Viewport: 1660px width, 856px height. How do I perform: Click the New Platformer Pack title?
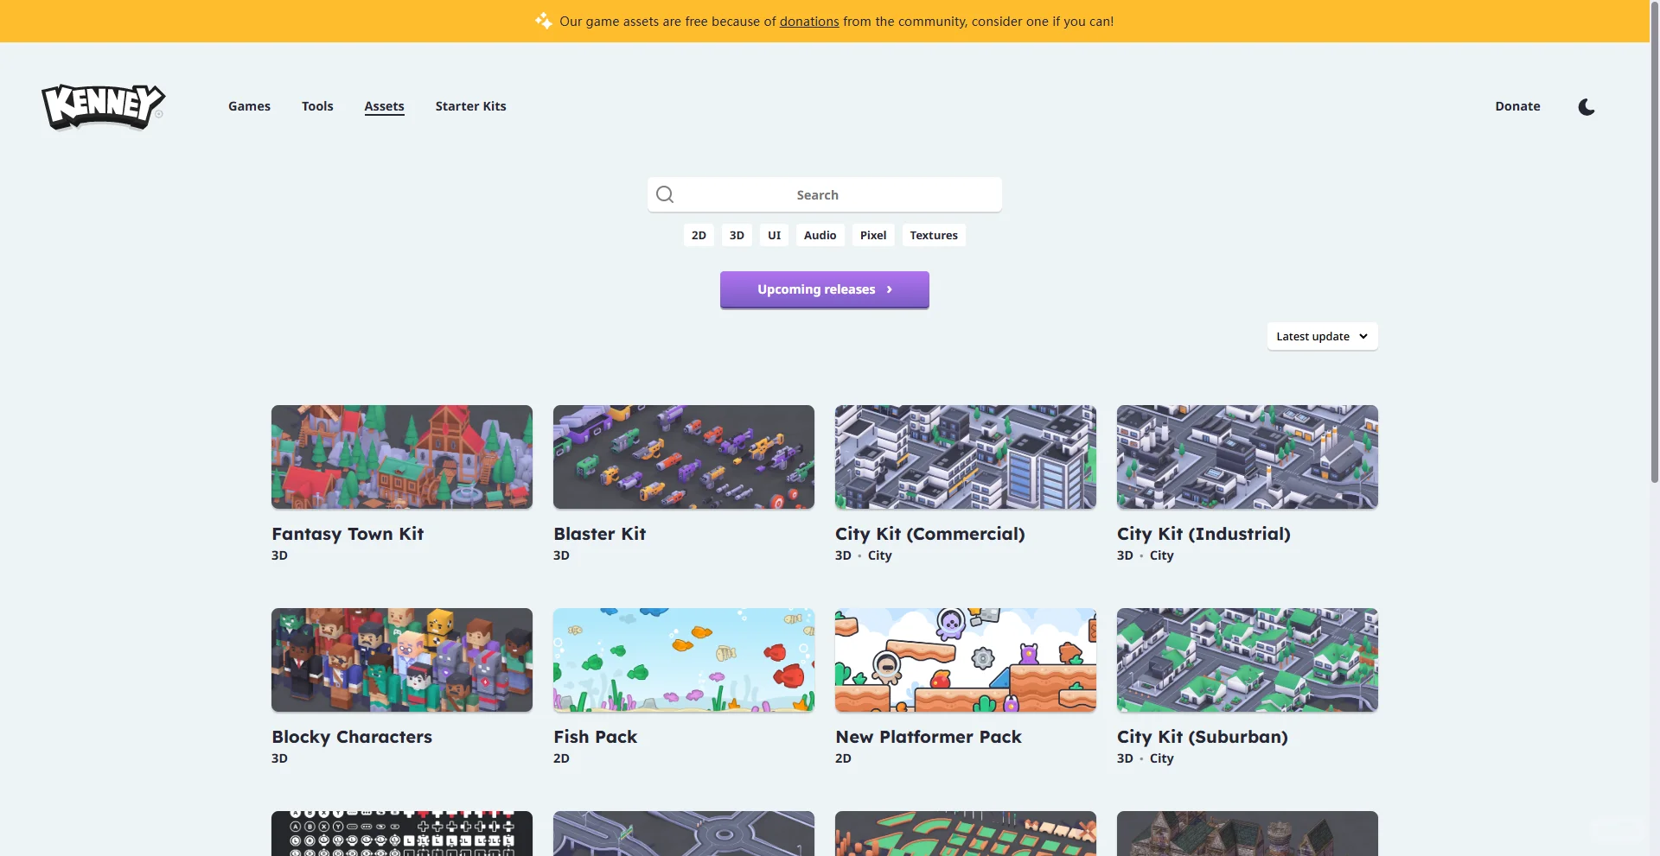929,737
